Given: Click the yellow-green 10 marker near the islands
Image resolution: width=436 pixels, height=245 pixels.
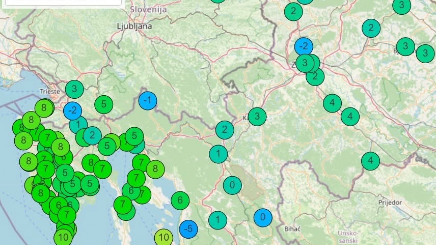Looking at the screenshot, I should 163,238.
